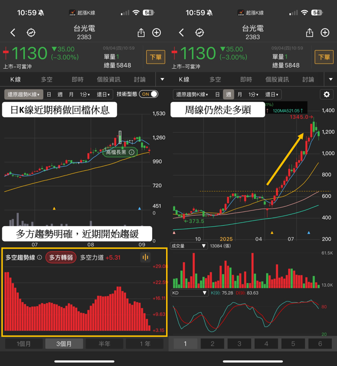Open chart settings gear on right screen

[327, 95]
